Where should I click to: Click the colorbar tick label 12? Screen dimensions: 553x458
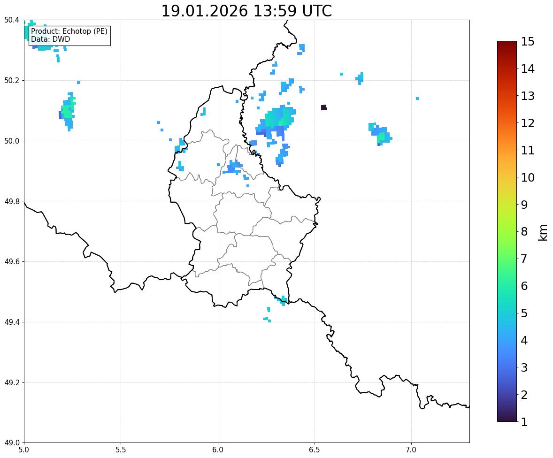528,123
